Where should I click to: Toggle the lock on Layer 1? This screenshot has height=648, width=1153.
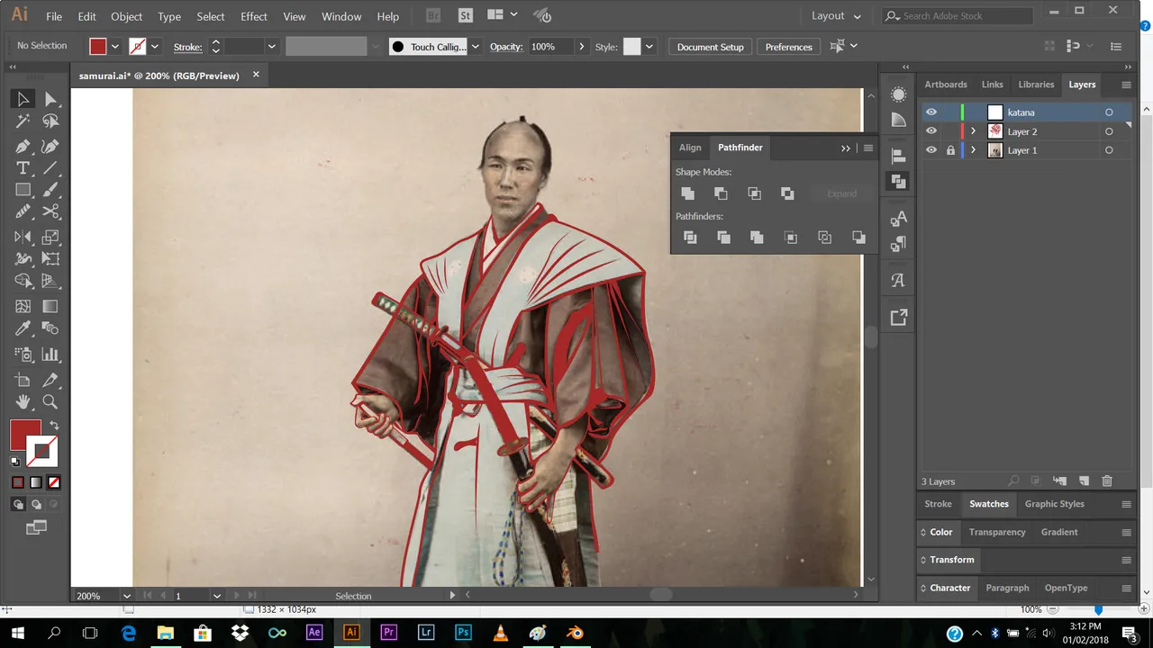[950, 150]
